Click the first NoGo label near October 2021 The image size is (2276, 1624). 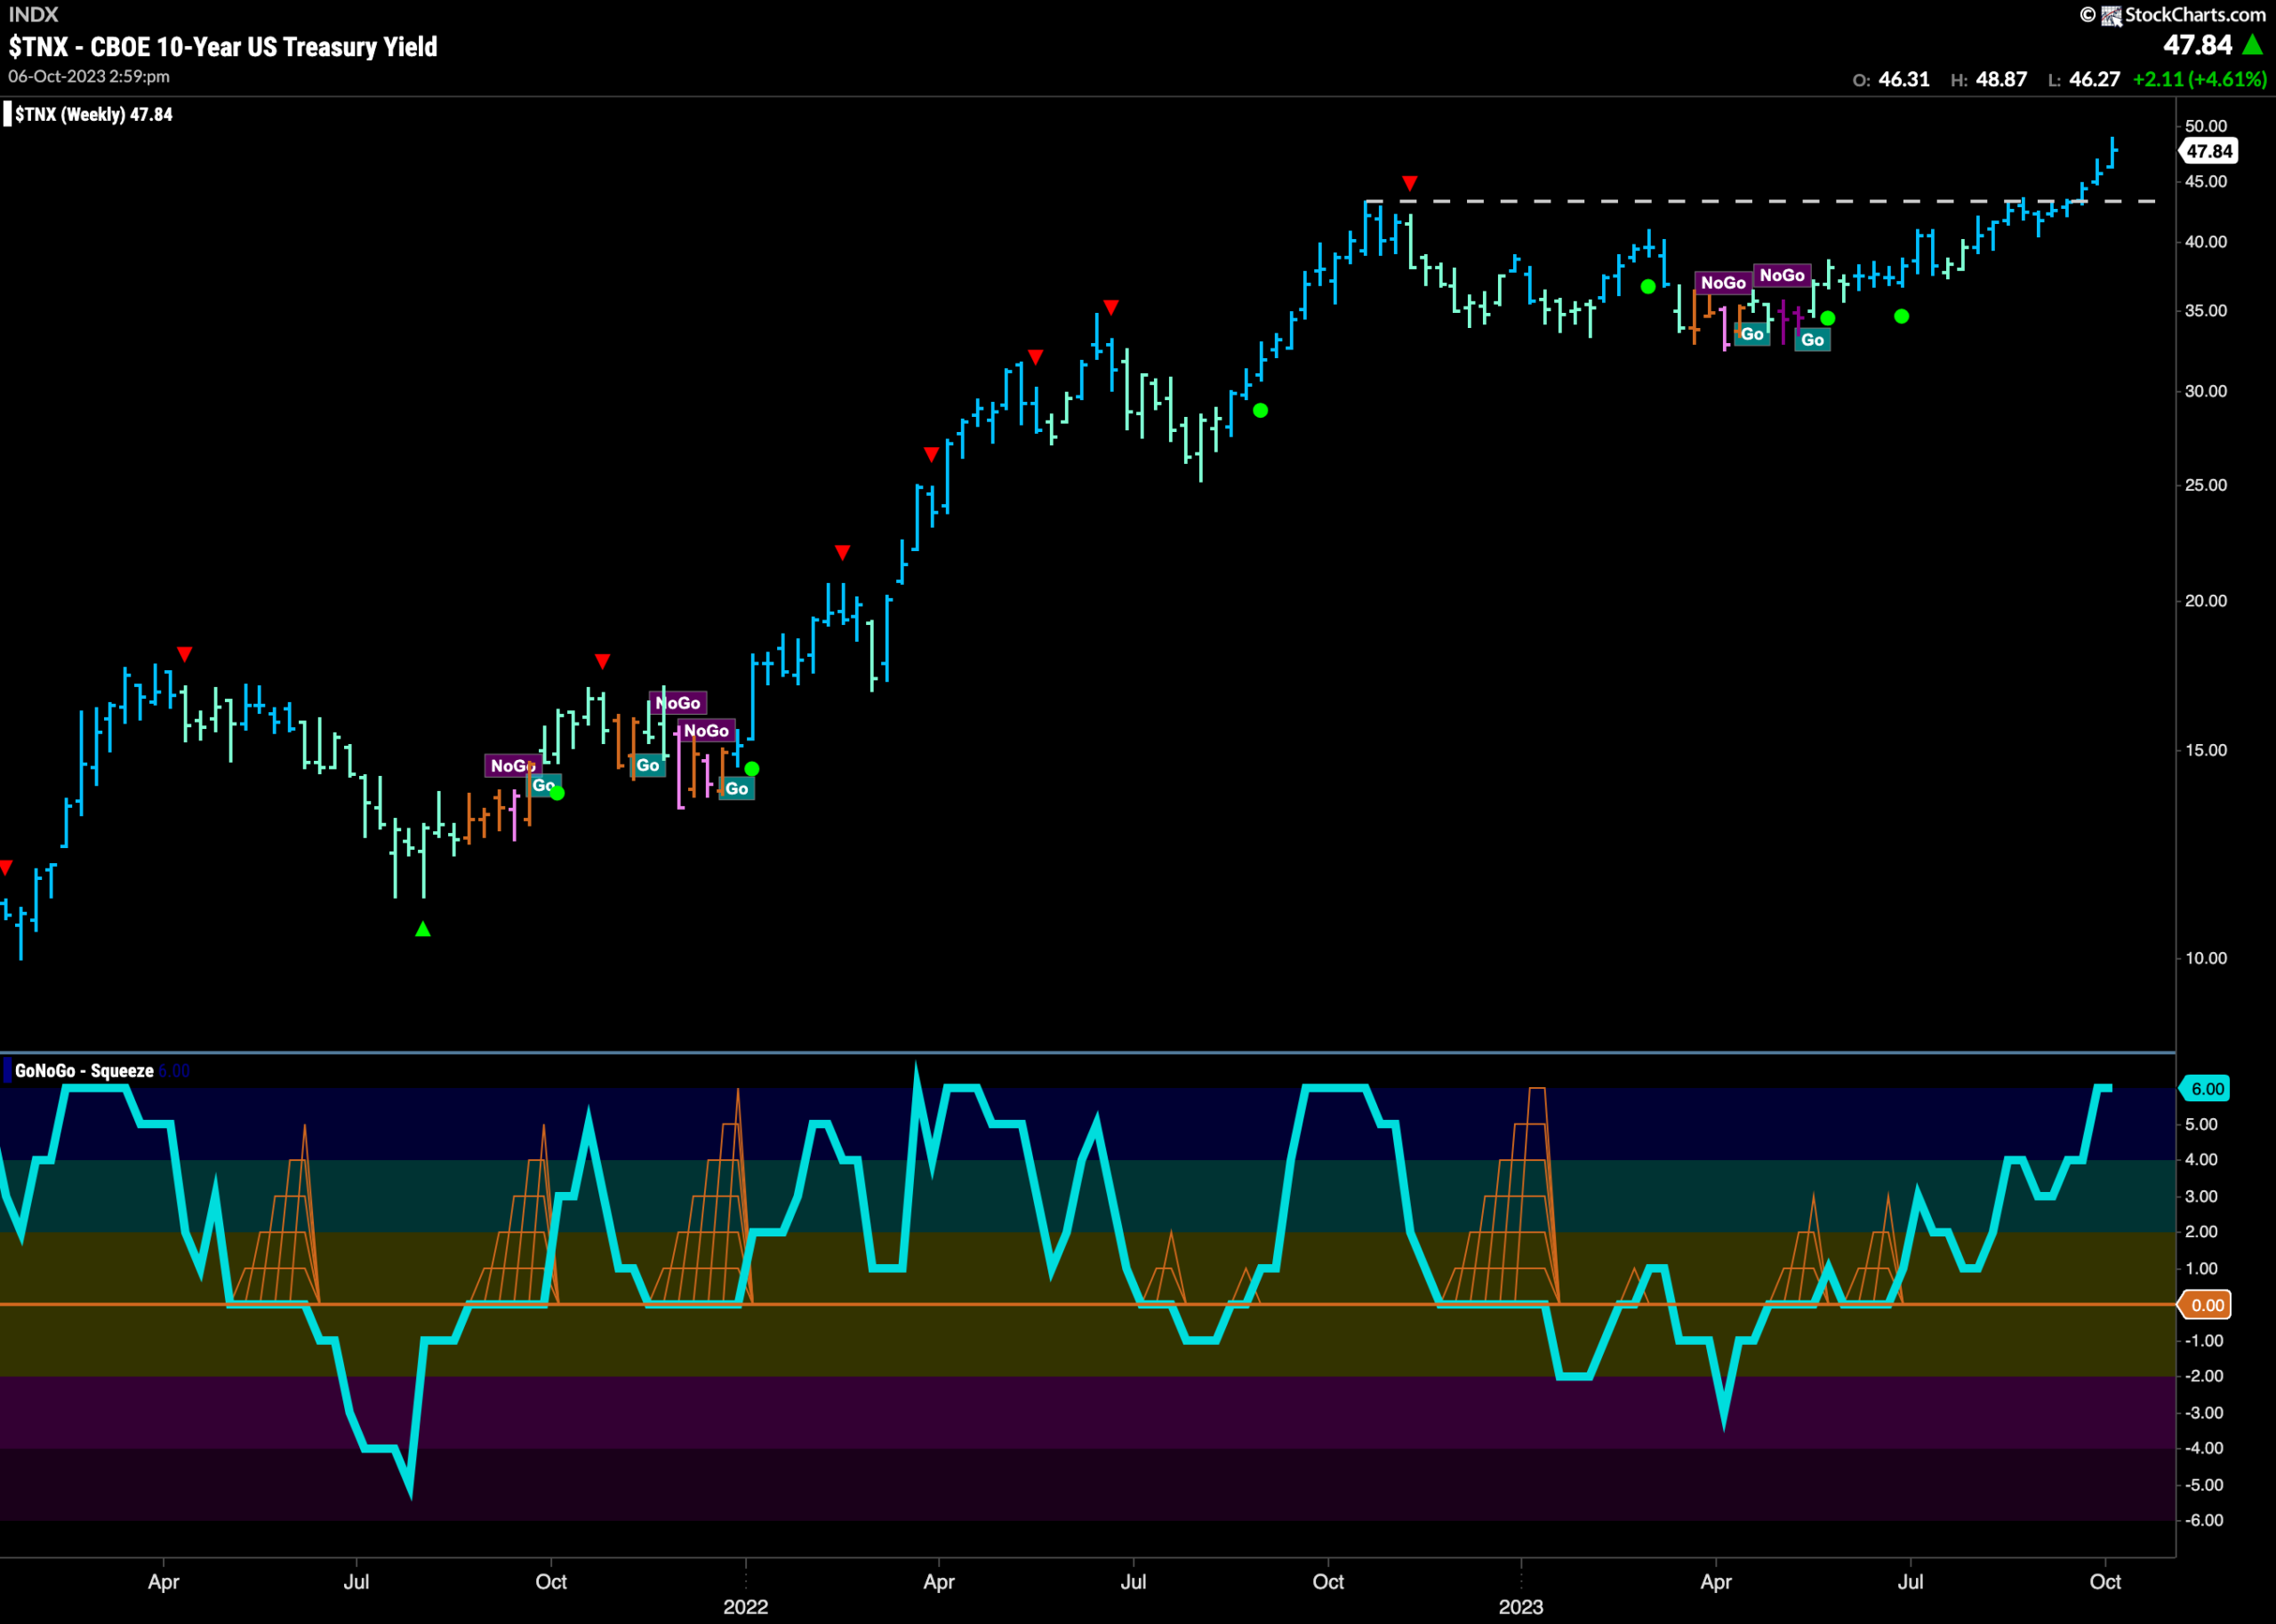512,766
